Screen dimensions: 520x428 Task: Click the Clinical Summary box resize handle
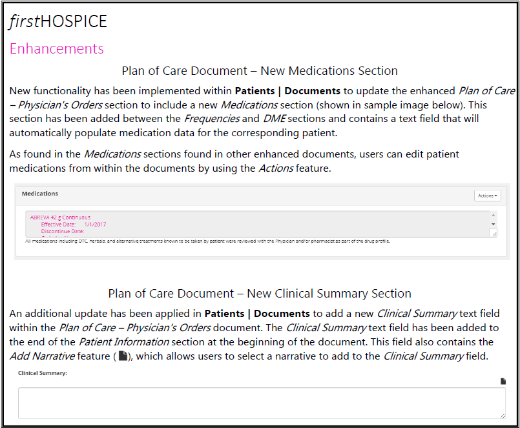(501, 414)
